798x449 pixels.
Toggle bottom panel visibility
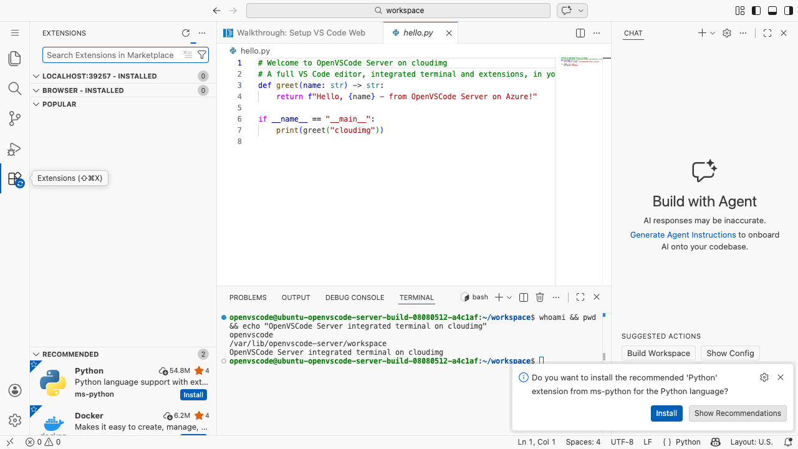point(772,11)
